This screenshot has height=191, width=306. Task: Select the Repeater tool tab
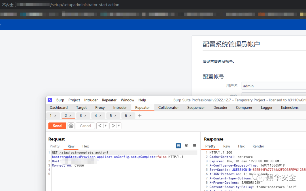(143, 107)
